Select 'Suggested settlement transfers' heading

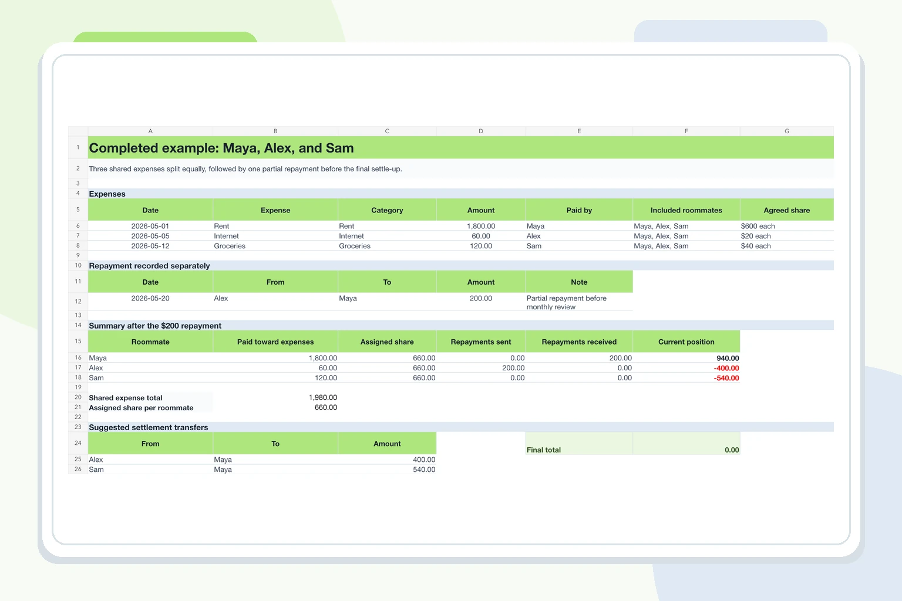pos(461,427)
